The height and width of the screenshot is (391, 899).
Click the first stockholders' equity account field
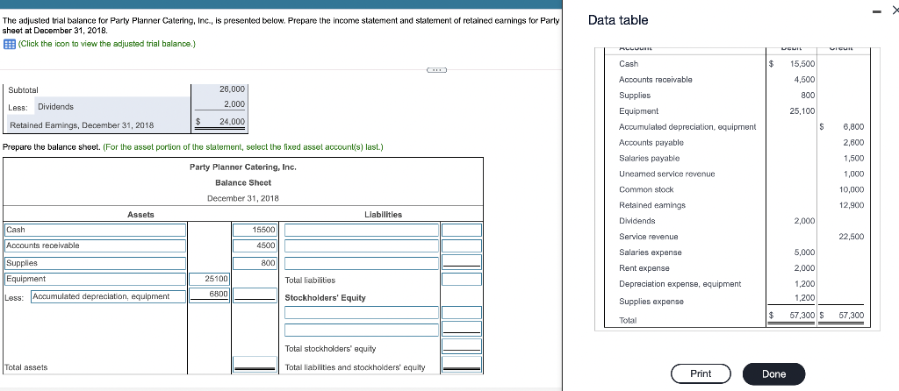(x=361, y=313)
